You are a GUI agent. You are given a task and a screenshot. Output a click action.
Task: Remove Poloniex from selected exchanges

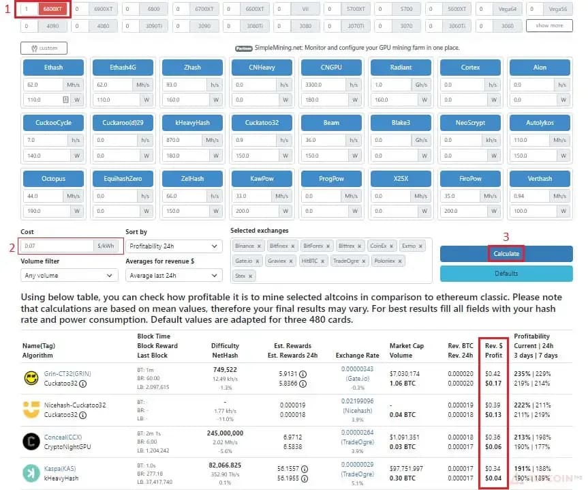point(400,261)
